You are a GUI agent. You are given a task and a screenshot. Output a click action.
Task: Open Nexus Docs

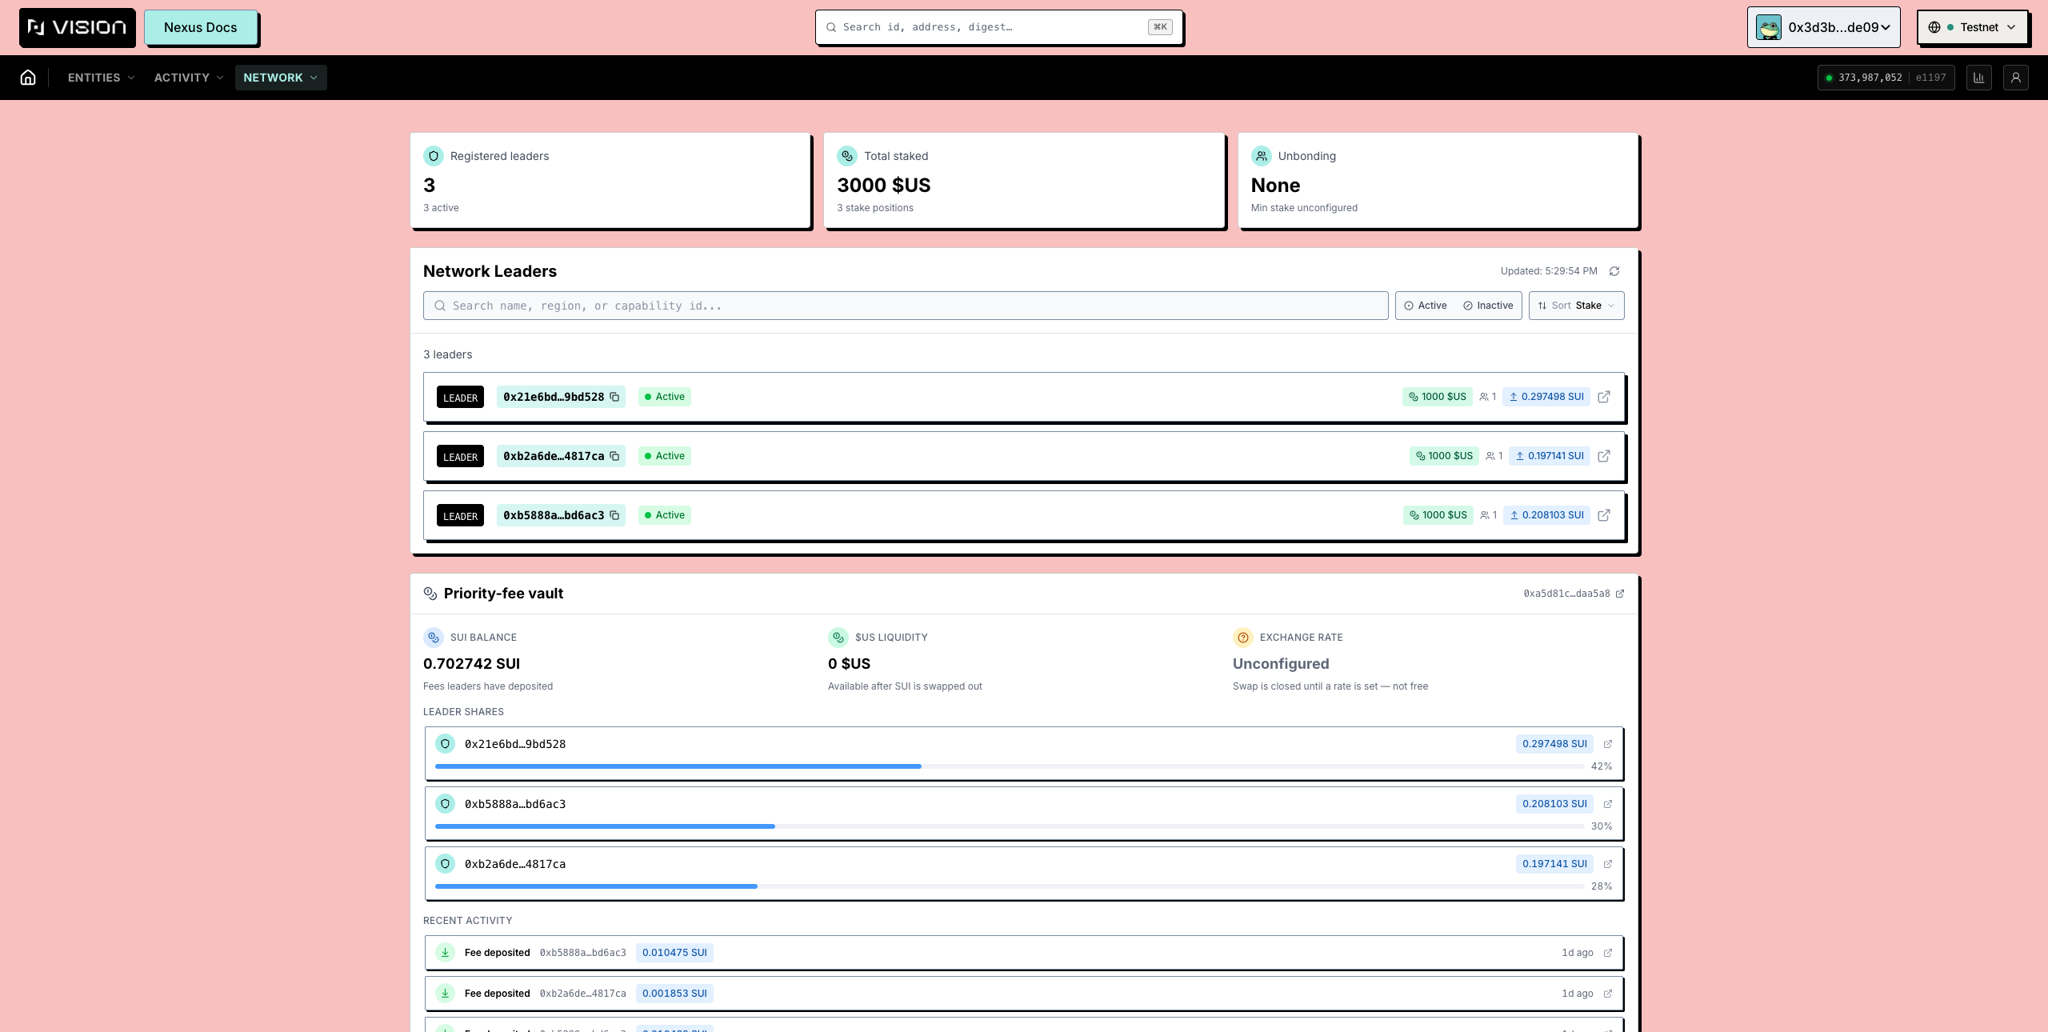(200, 27)
